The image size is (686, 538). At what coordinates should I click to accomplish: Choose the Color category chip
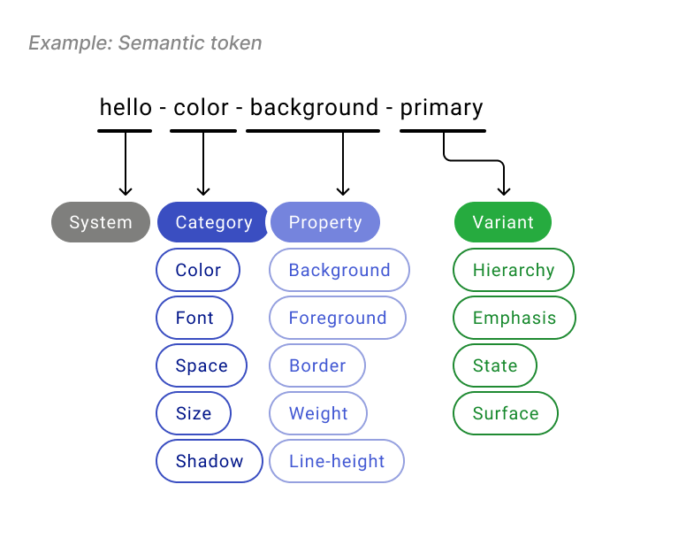point(198,270)
